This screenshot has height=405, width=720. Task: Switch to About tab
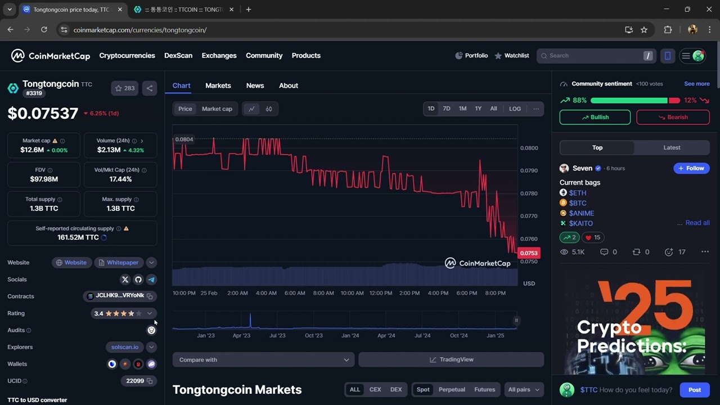(289, 85)
